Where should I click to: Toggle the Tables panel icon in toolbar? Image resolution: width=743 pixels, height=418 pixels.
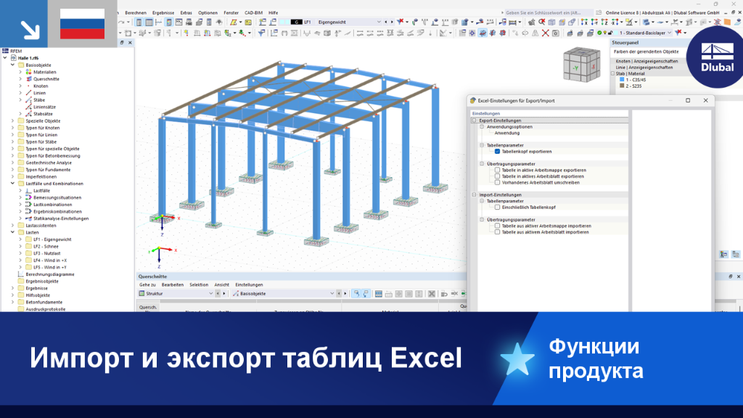tap(149, 22)
